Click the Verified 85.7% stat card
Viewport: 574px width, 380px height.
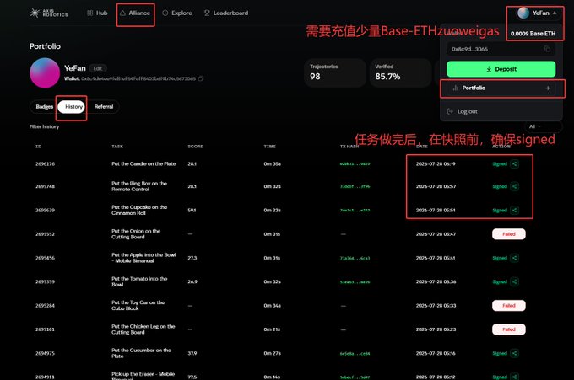[400, 72]
